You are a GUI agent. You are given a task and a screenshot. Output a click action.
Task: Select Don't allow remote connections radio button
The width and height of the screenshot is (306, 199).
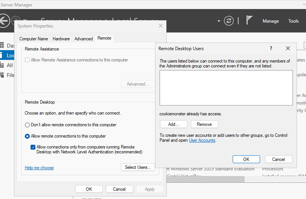(27, 125)
